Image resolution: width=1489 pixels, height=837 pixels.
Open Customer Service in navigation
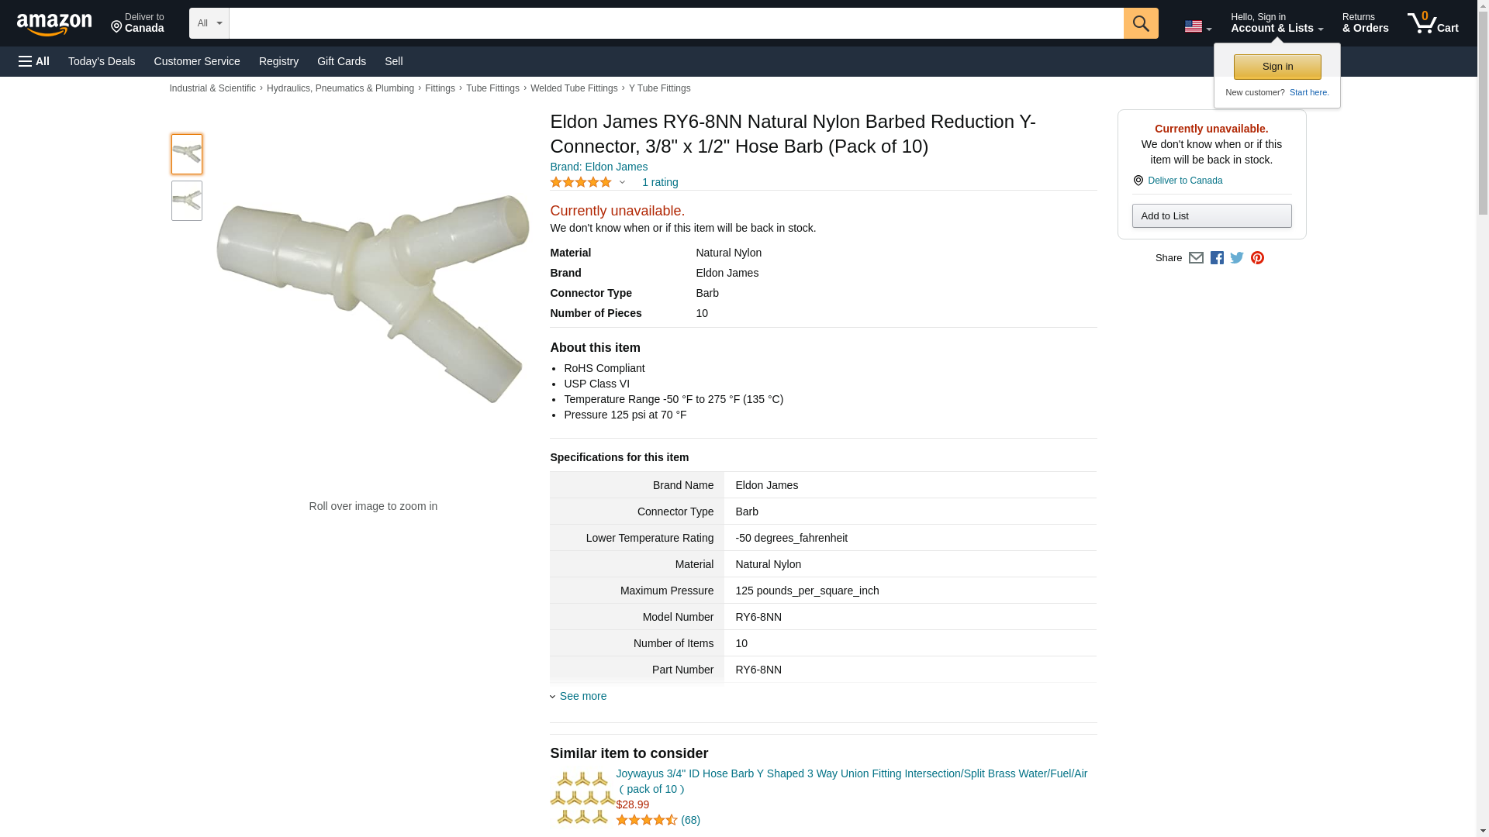197,61
